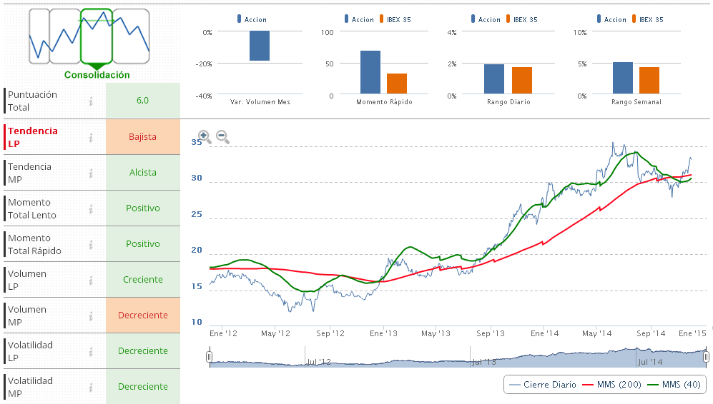Show info for Tendencia MP row

[x=91, y=173]
